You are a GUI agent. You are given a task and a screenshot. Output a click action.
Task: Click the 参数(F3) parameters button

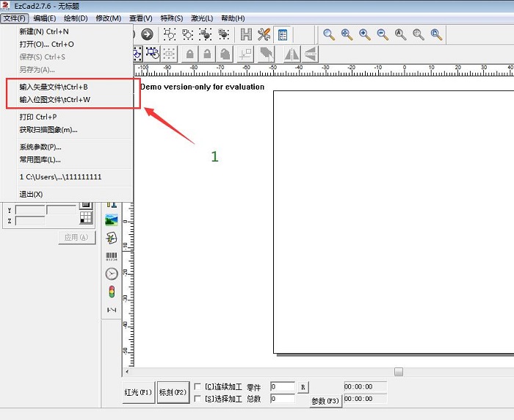[325, 401]
